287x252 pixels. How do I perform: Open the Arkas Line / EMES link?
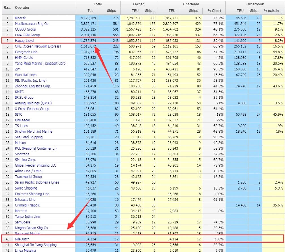tap(28, 171)
